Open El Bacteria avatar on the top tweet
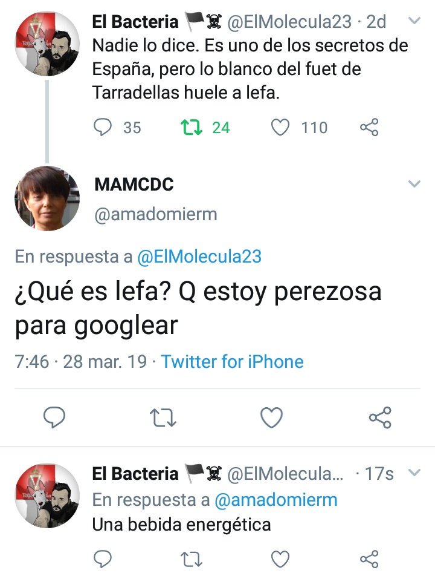Viewport: 435px width, 576px height. coord(47,44)
